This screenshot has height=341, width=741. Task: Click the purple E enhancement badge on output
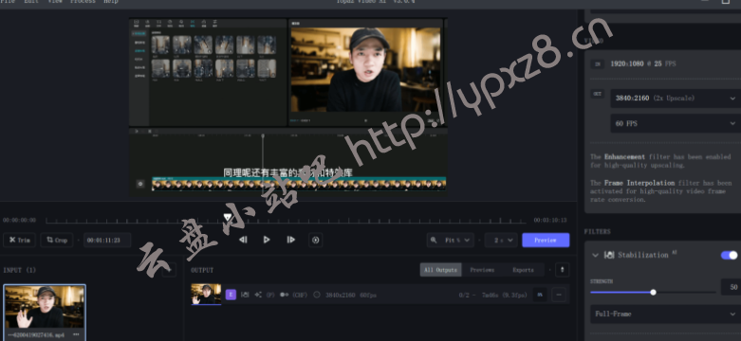pyautogui.click(x=231, y=295)
